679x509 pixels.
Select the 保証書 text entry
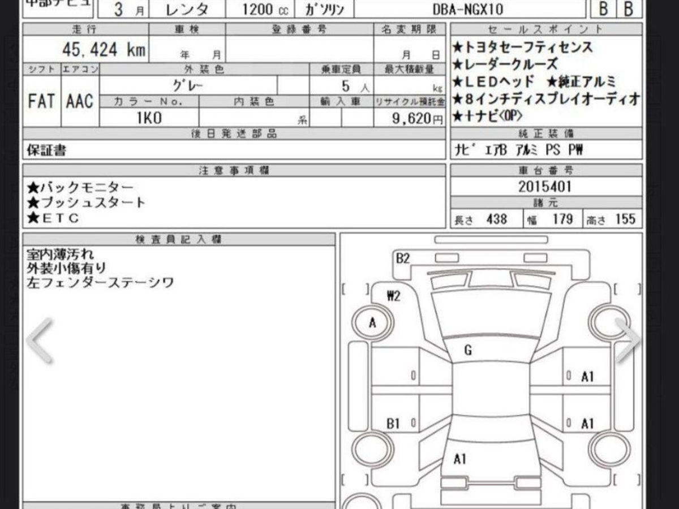[46, 150]
